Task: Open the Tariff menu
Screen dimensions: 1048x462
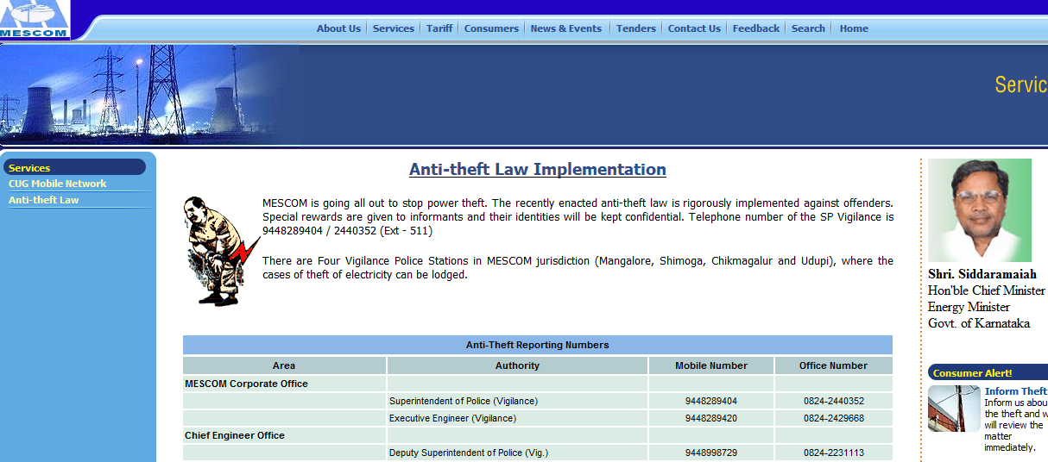Action: coord(439,28)
